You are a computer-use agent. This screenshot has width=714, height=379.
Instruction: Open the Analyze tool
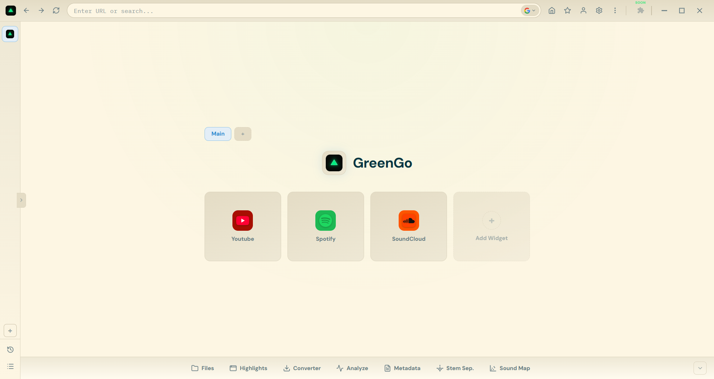tap(352, 368)
